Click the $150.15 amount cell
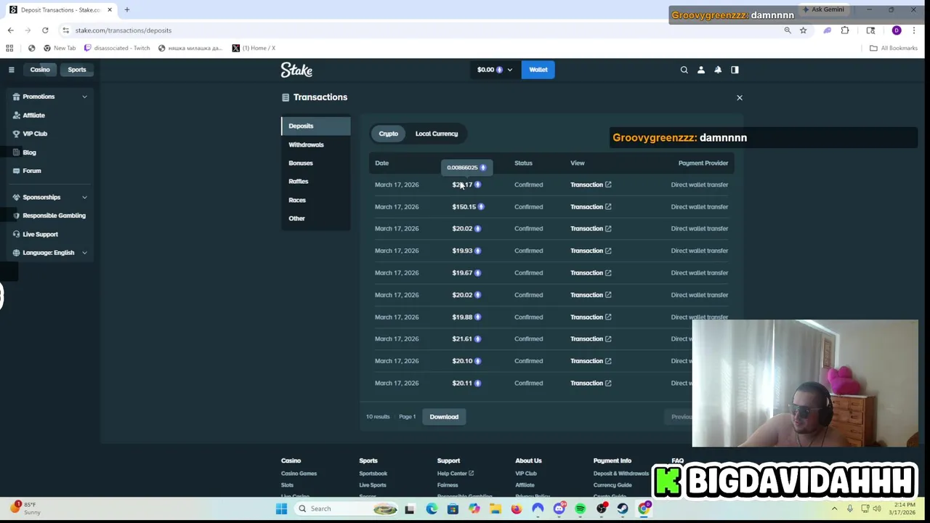Screen dimensions: 930x523 (468, 207)
